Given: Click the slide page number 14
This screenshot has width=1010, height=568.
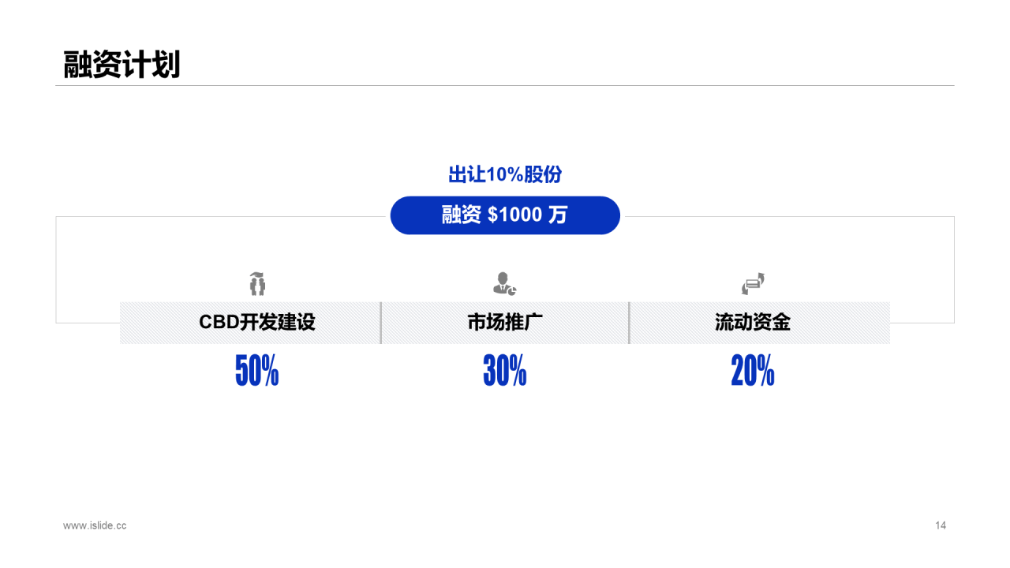Looking at the screenshot, I should pos(941,525).
